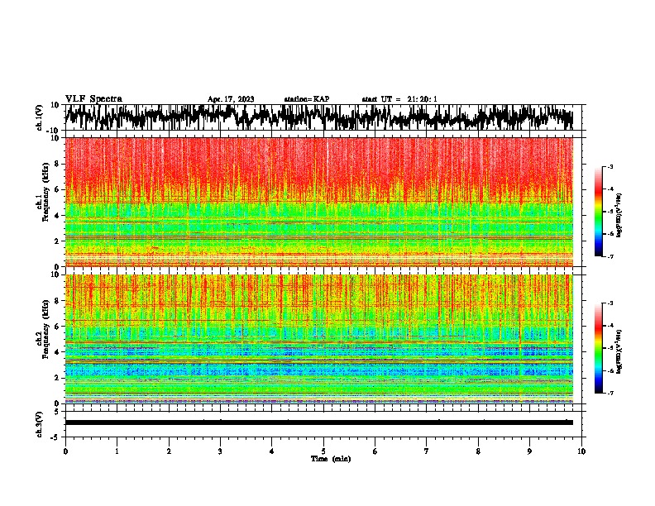Screen dimensions: 655x506
Task: Select the "start UT = 21:20:1" header text
Action: (x=399, y=99)
